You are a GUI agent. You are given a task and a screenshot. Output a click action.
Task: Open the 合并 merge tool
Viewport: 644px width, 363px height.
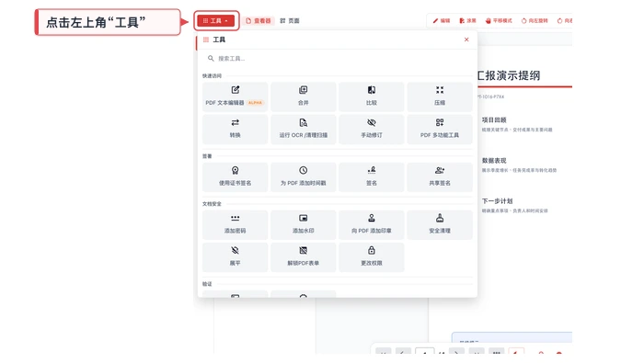[x=303, y=96]
